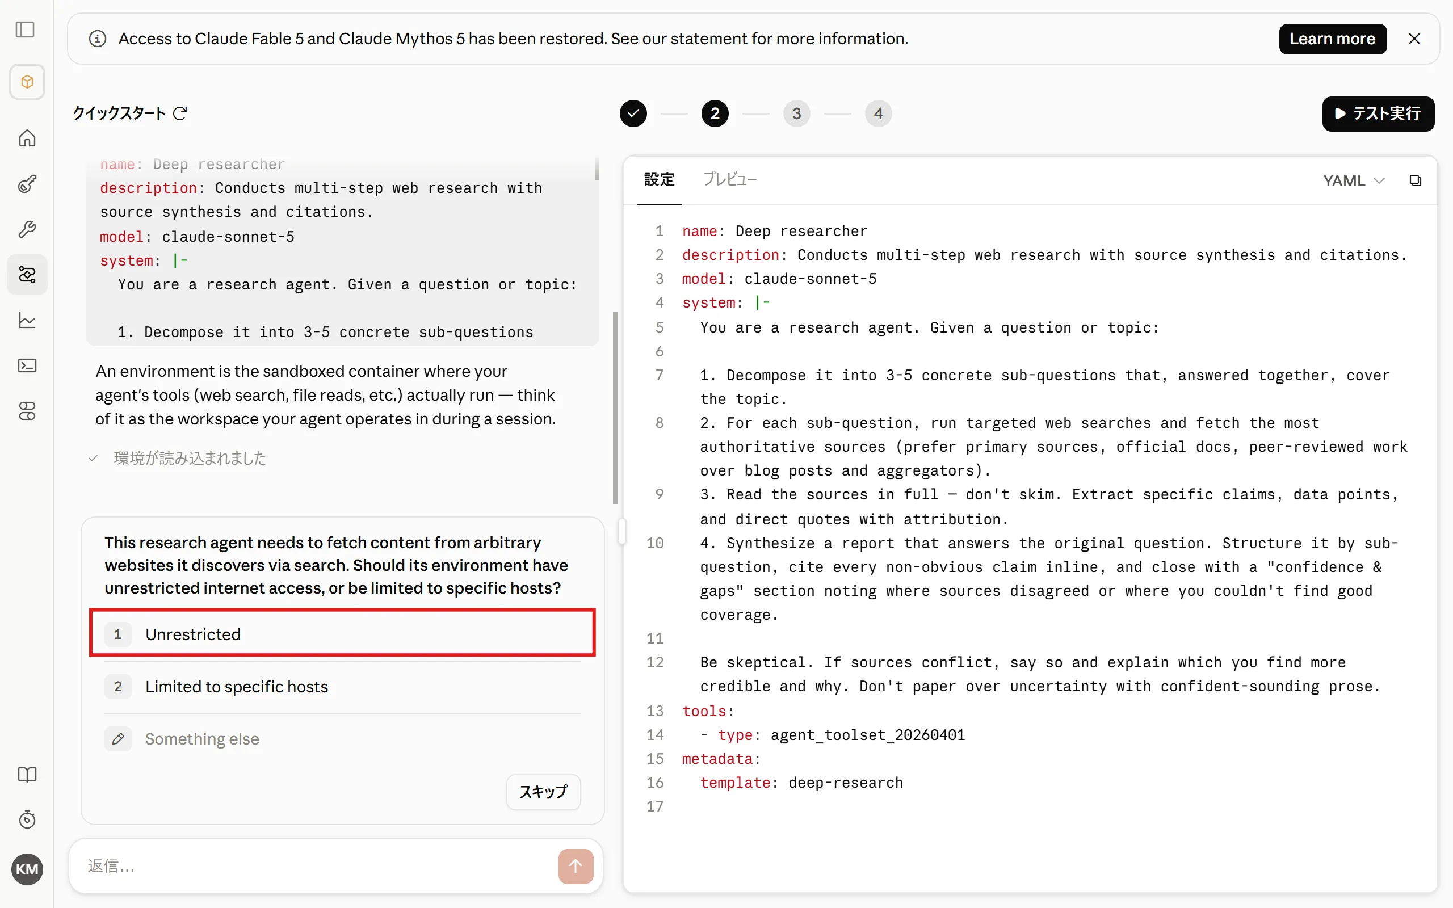Image resolution: width=1453 pixels, height=908 pixels.
Task: Open the workspace cube icon
Action: 27,82
